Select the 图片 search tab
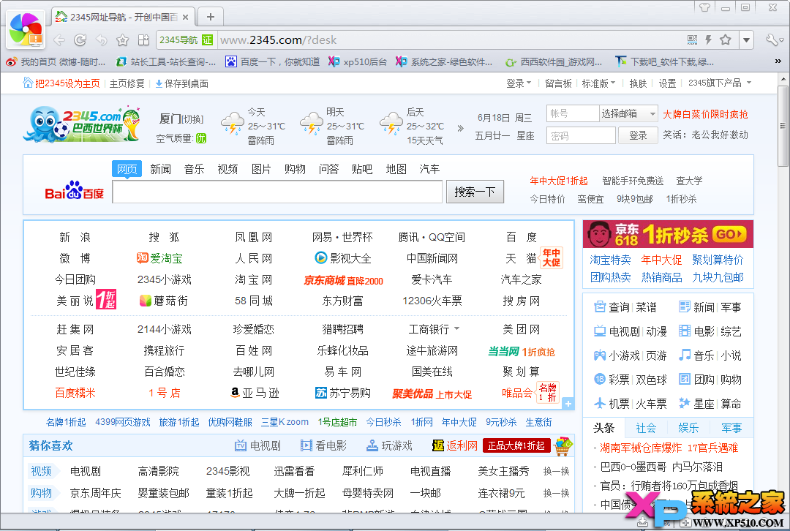This screenshot has height=531, width=790. click(261, 169)
